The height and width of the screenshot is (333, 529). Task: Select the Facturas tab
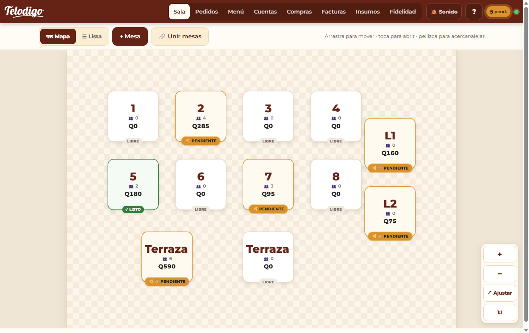point(334,12)
